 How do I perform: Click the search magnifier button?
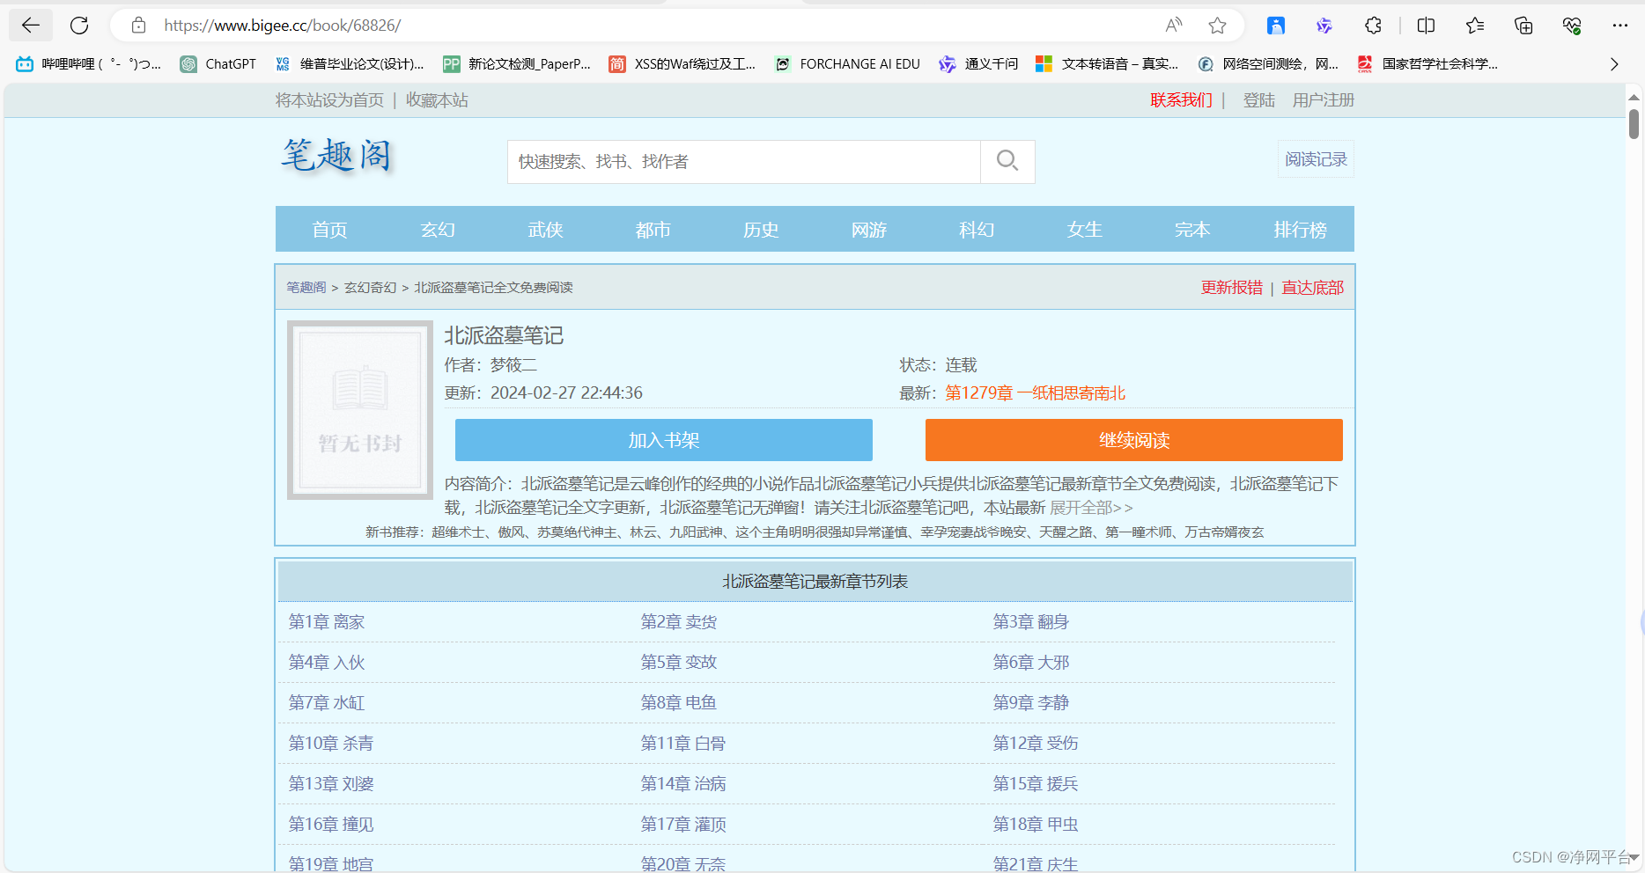[x=1007, y=162]
